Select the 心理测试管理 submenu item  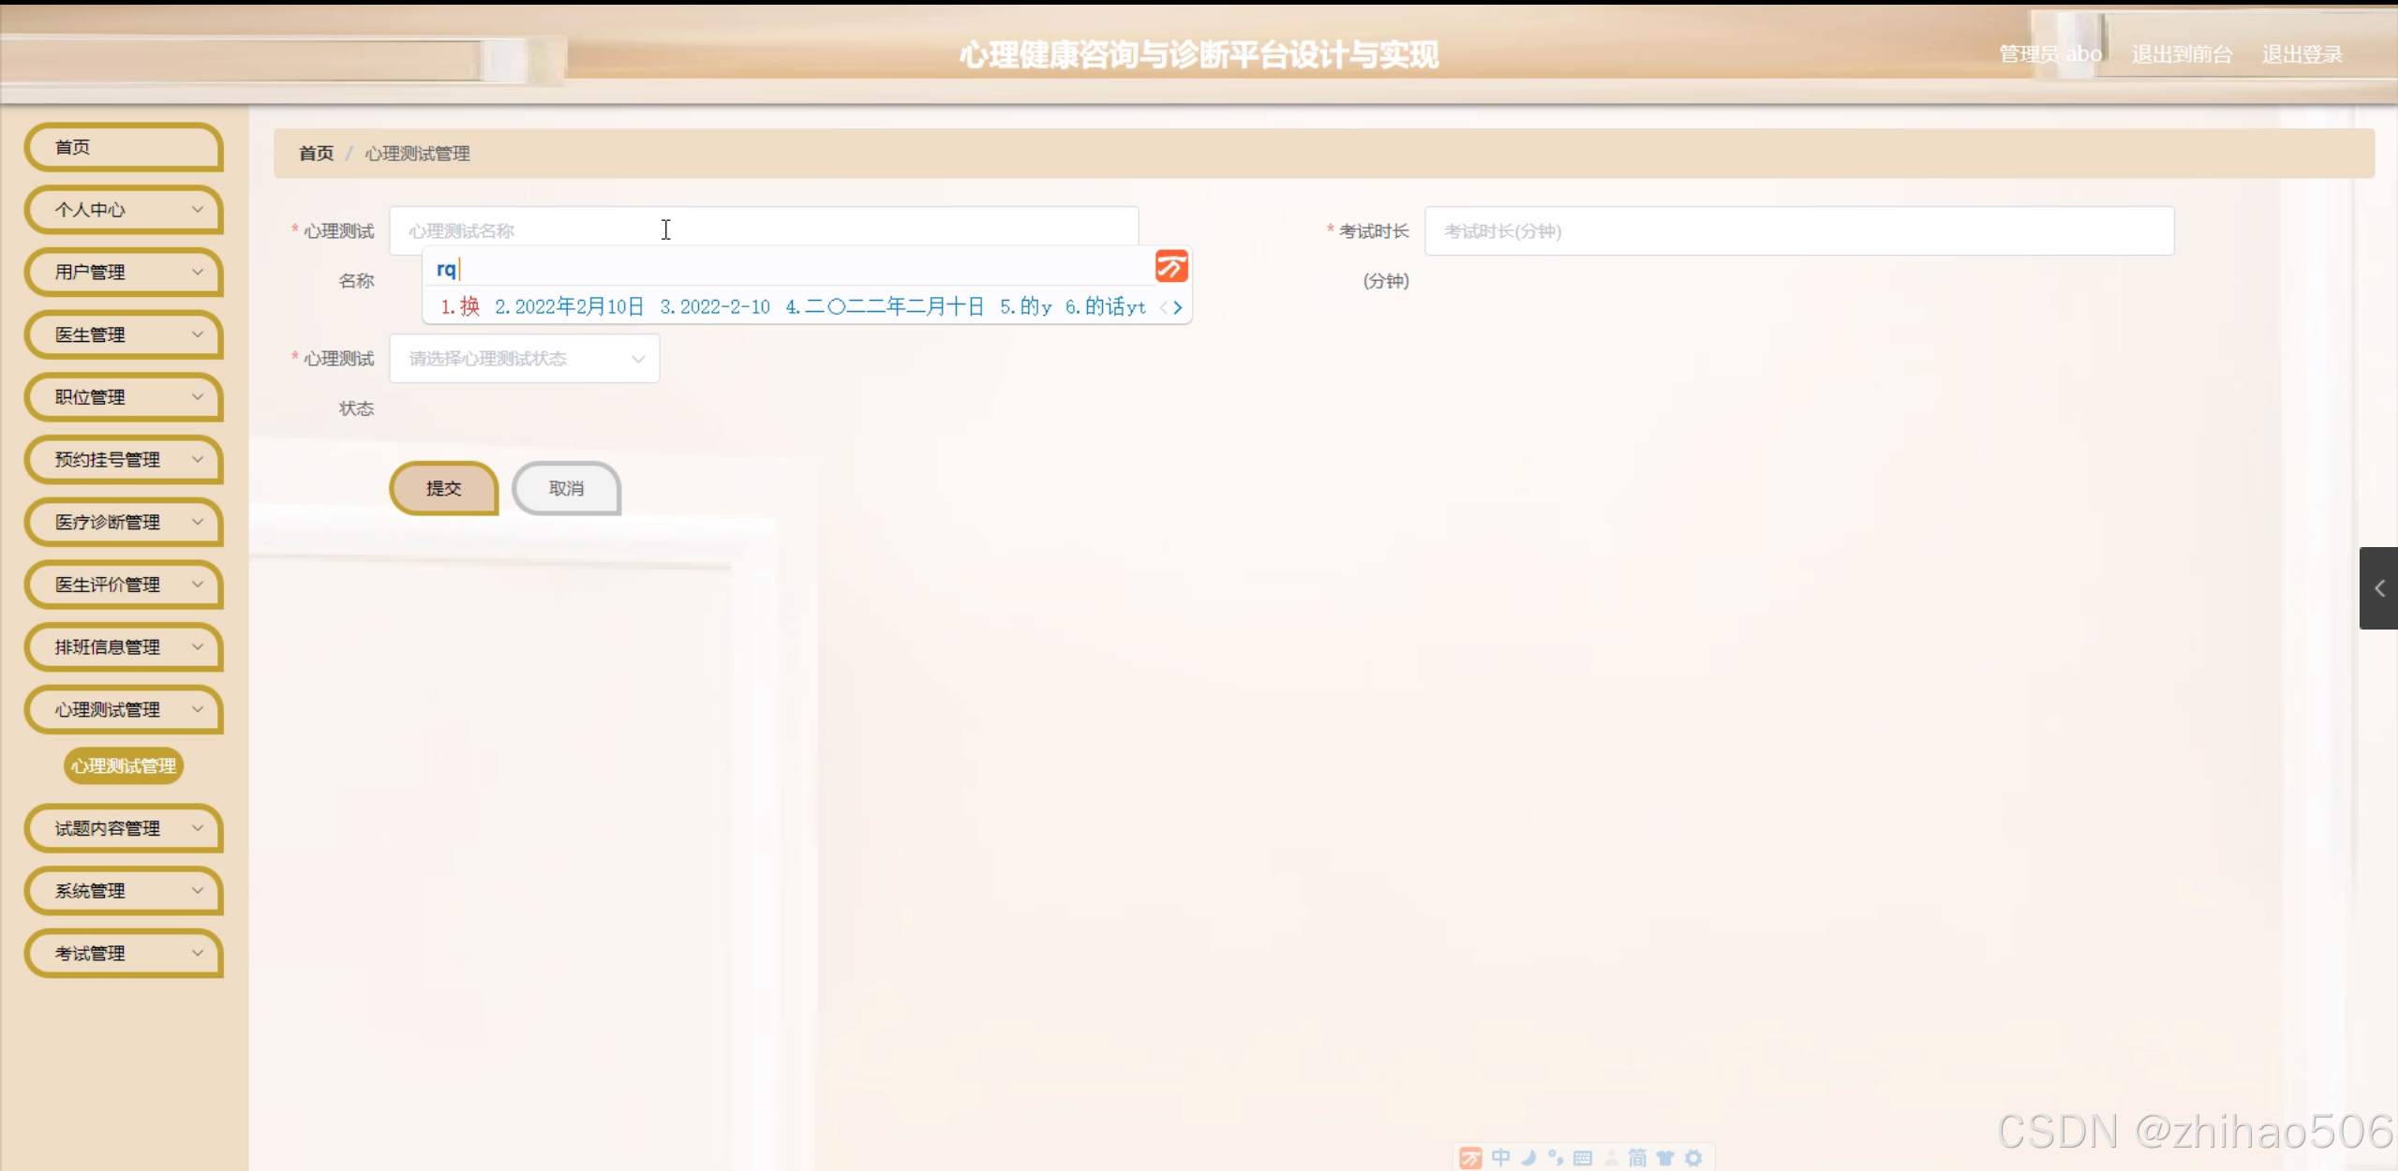pos(124,766)
